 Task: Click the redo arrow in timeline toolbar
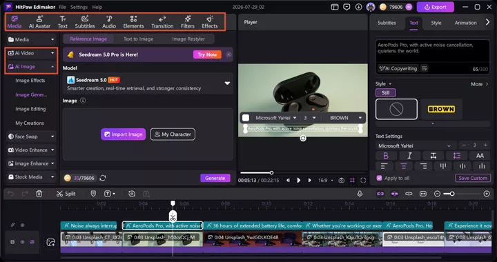pyautogui.click(x=25, y=194)
